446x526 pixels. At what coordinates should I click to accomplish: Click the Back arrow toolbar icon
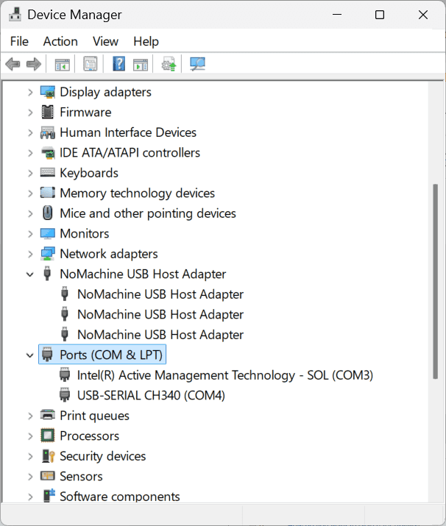click(x=13, y=65)
